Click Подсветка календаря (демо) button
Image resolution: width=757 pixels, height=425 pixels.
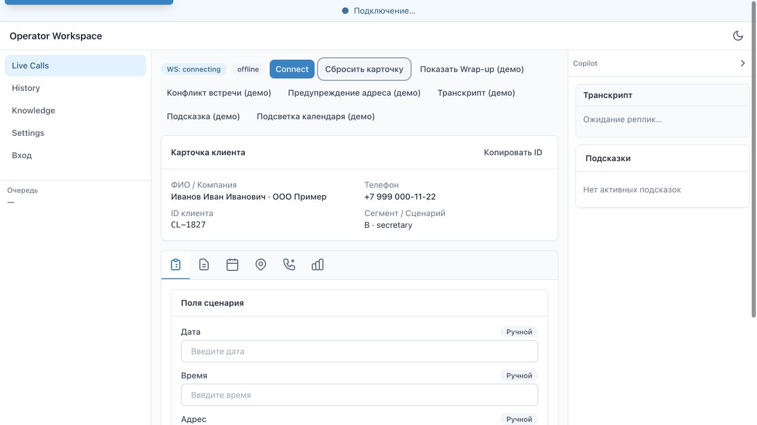coord(316,116)
